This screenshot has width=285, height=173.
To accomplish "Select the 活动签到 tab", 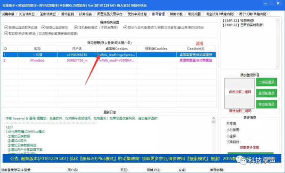I will tap(68, 14).
